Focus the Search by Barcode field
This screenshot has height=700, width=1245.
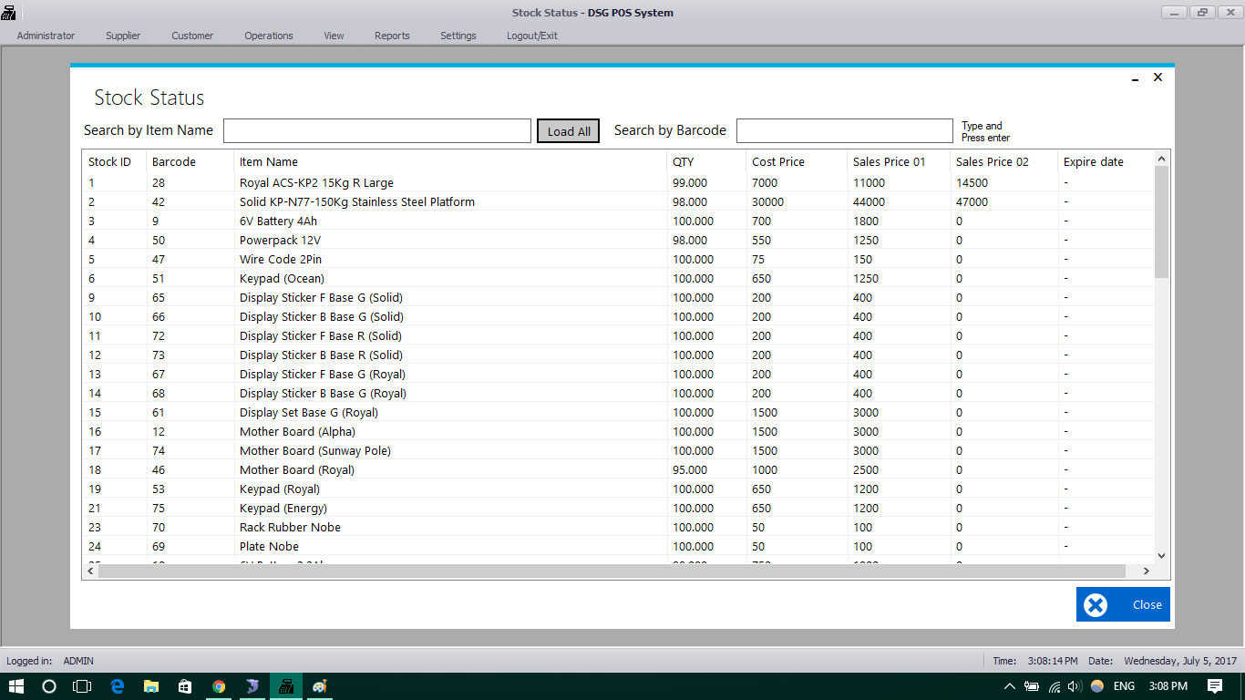point(844,130)
